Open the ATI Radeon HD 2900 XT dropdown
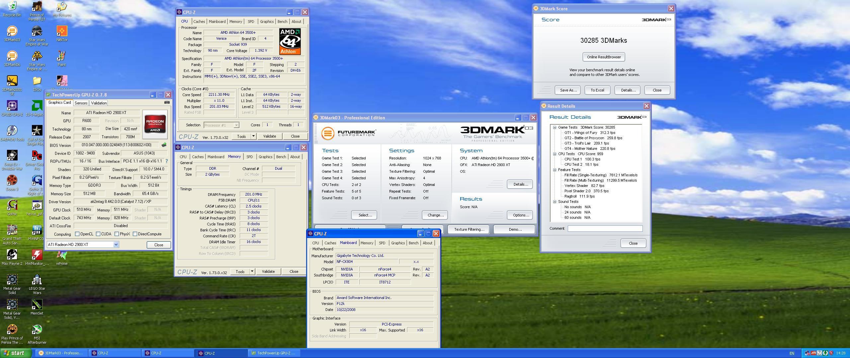Screen dimensions: 850x358 point(116,245)
